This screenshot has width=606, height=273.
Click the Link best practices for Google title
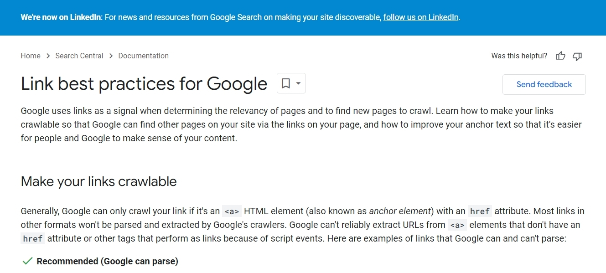pos(144,84)
